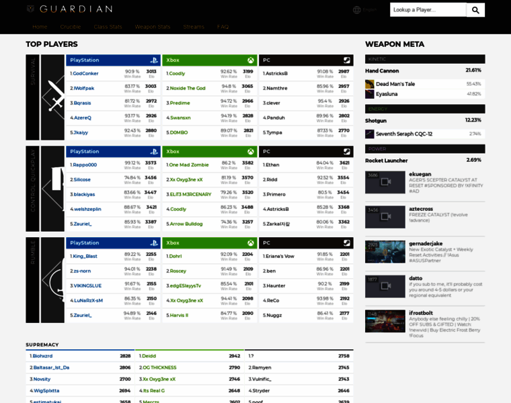Open aztecross stream thumbnail
This screenshot has height=403, width=511.
pos(385,217)
